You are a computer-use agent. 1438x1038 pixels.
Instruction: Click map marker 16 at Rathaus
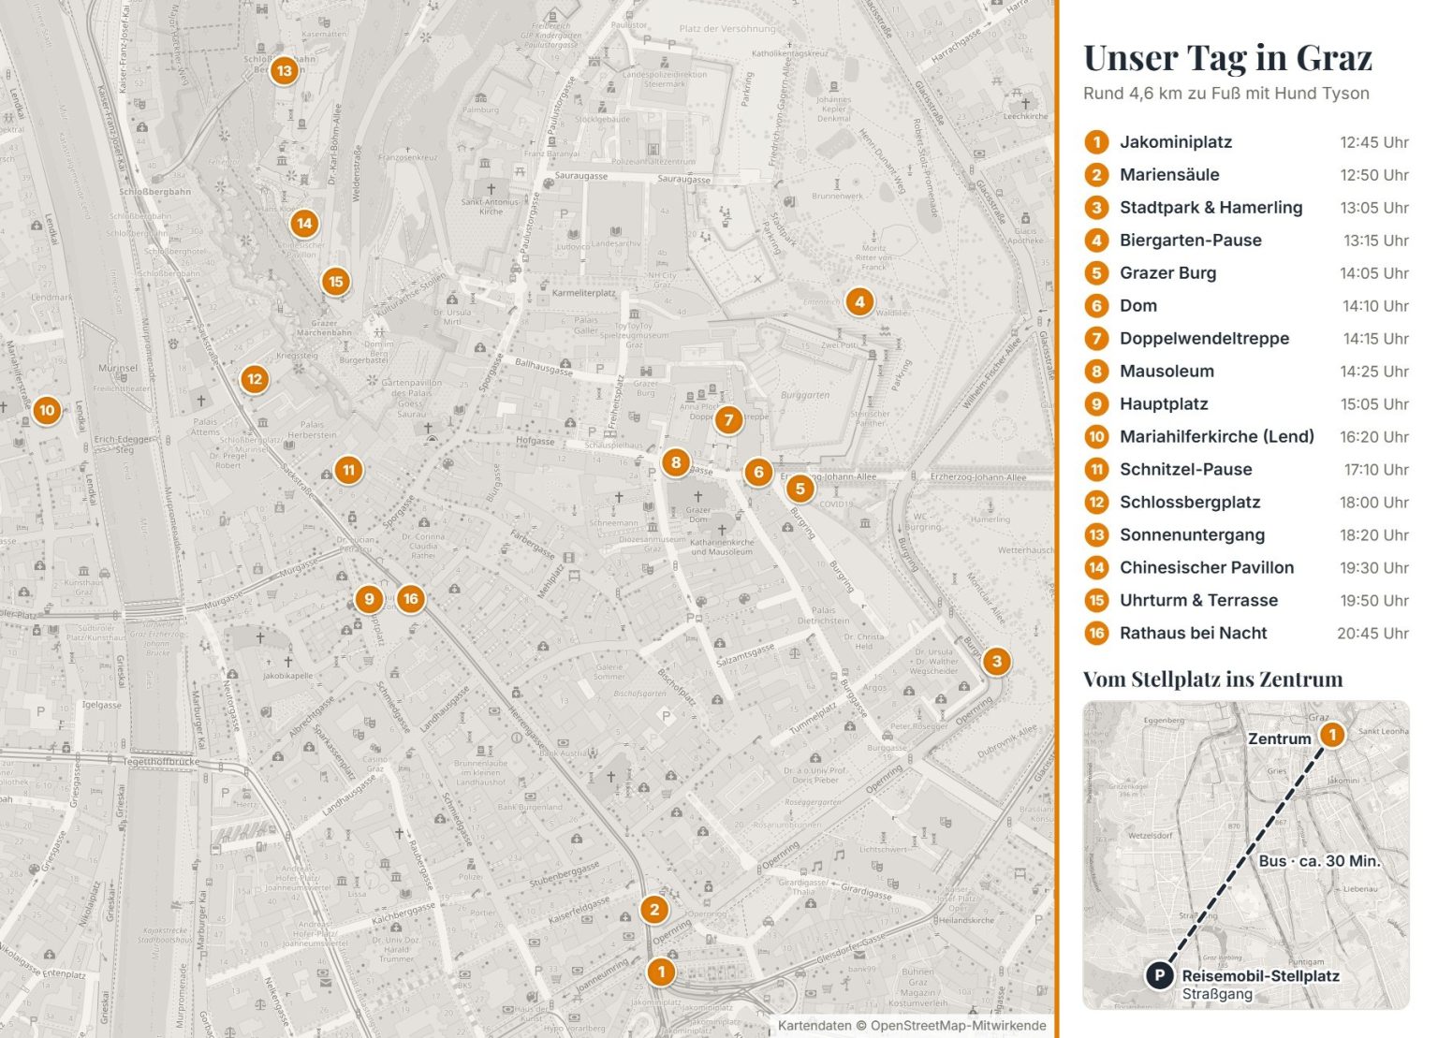[410, 599]
